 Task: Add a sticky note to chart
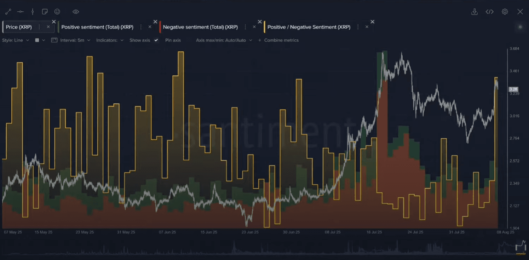45,12
